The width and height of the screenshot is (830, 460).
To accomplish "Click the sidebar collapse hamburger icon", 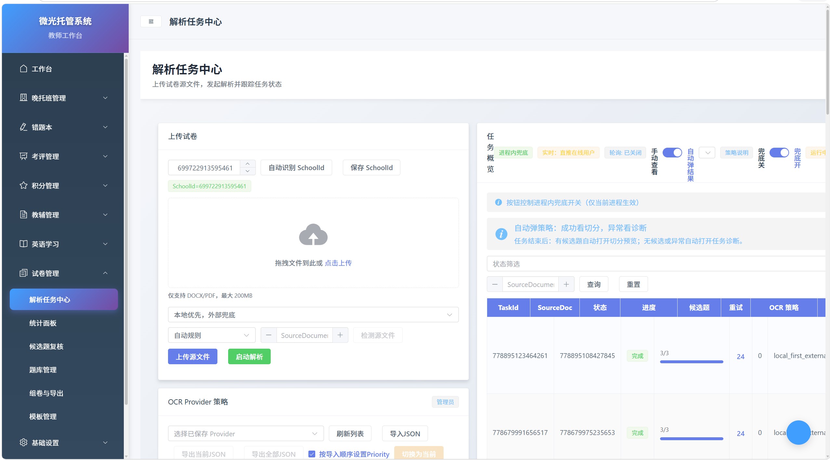I will [x=151, y=21].
